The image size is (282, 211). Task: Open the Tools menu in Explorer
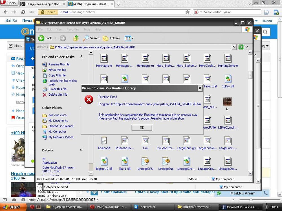tap(87, 29)
